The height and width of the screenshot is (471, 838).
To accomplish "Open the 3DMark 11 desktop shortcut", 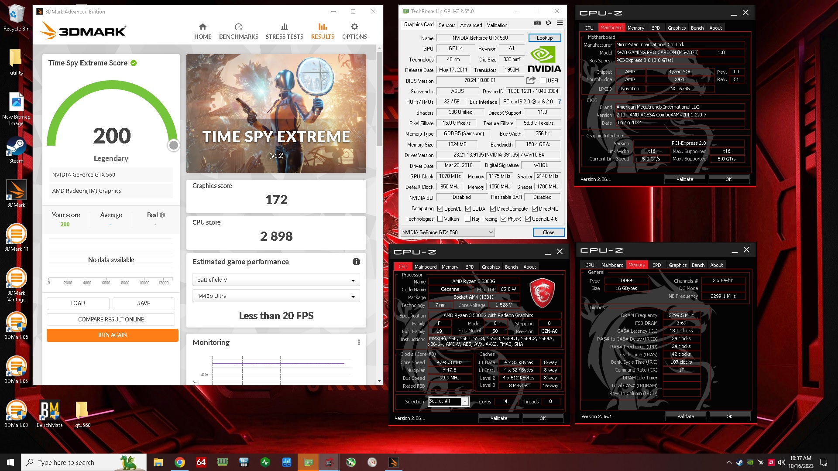I will (x=16, y=238).
